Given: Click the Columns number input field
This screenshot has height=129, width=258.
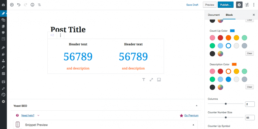Looking at the screenshot, I should (250, 104).
